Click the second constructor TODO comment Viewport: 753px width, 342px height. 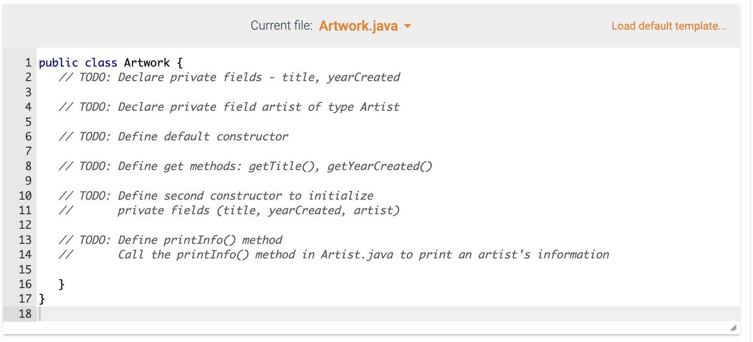[217, 195]
